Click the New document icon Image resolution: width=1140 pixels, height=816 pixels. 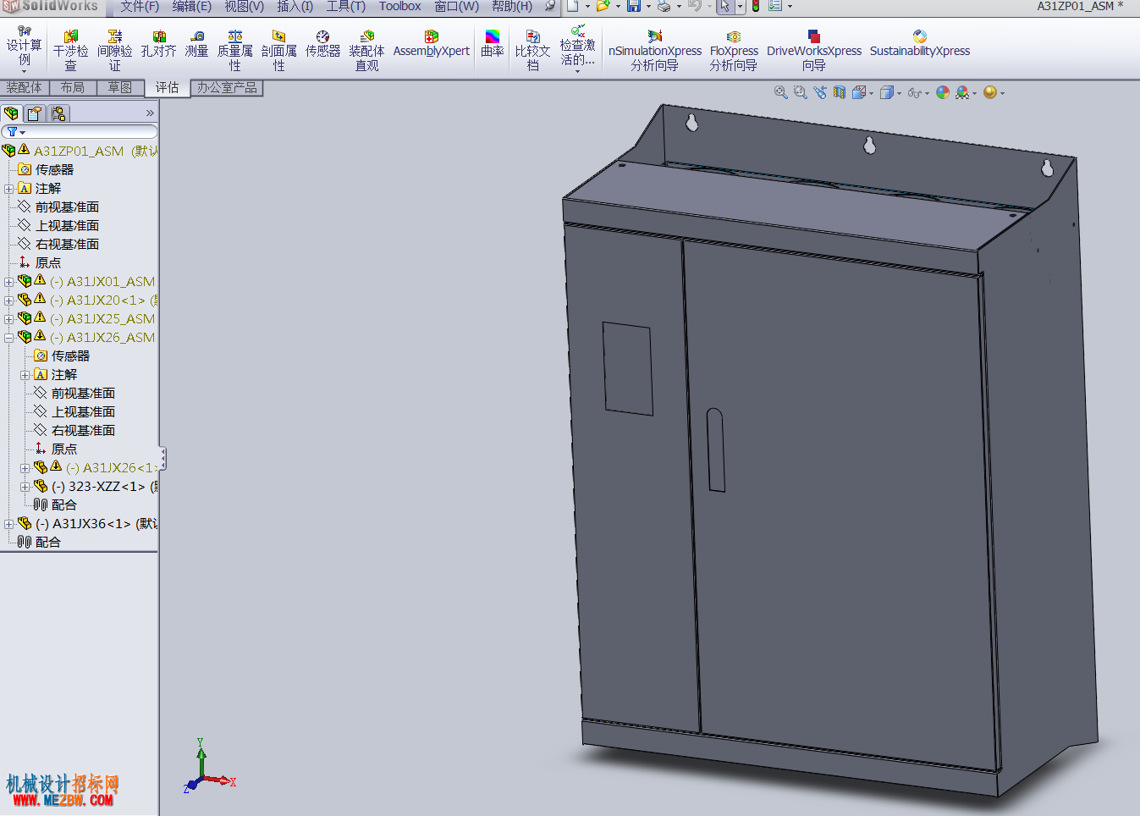click(573, 6)
